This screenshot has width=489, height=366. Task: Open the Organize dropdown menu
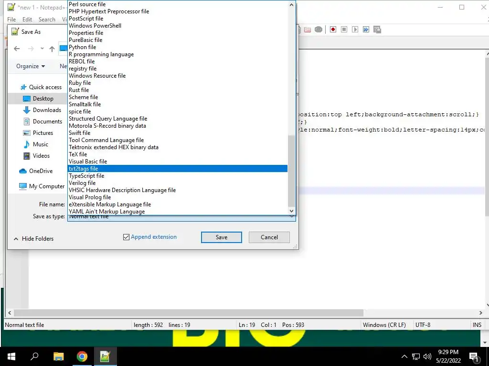point(31,66)
